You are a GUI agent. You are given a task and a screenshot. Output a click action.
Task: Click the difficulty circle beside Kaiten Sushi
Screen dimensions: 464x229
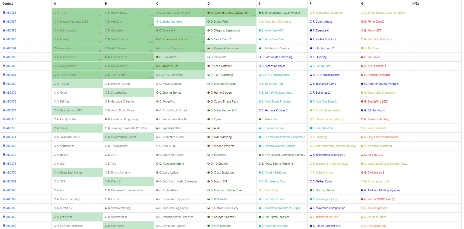(157, 66)
